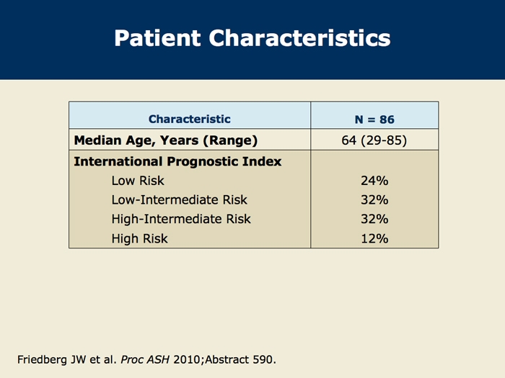Click the International Prognostic Index heading

177,161
